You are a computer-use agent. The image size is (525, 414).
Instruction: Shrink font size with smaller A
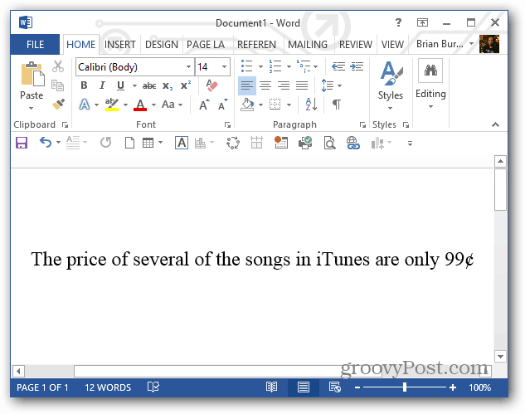click(222, 105)
